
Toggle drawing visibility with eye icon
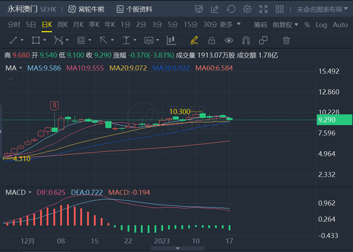coord(229,40)
